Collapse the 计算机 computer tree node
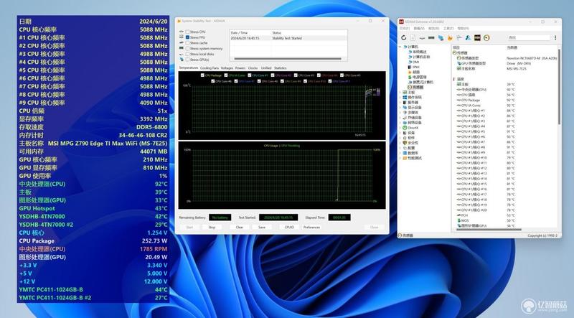The image size is (574, 318). 400,47
